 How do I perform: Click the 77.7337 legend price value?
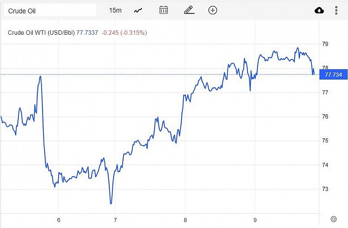87,33
